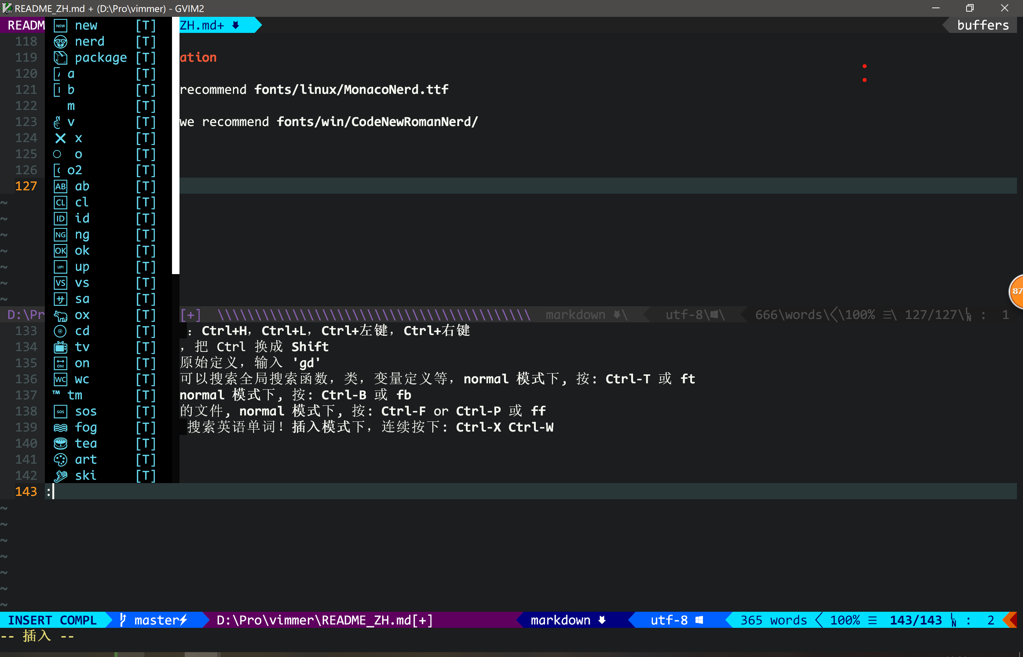
Task: Click the D:\Pro\vimmer\README_ZH.md[+] file path
Action: (x=325, y=620)
